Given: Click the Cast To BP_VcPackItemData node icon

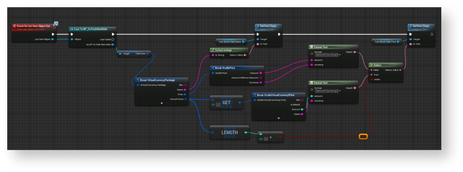Looking at the screenshot, I should [72, 29].
